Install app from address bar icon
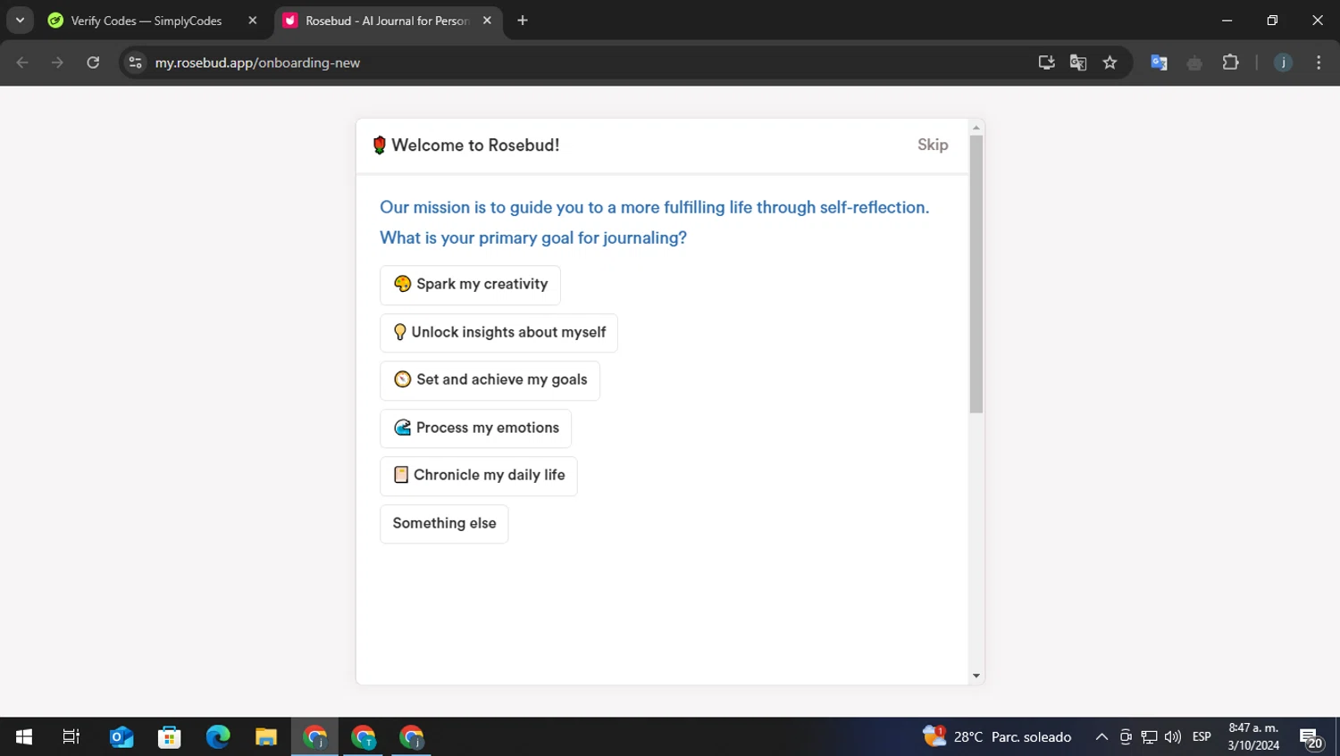Viewport: 1340px width, 756px height. coord(1046,62)
